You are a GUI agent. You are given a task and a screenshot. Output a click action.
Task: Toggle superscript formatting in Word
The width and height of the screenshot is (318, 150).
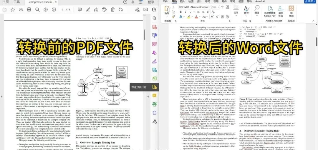[x=208, y=12]
